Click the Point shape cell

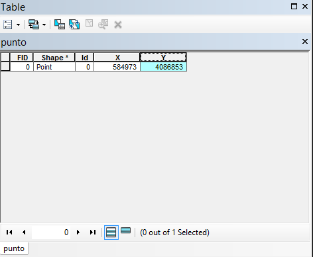(54, 67)
